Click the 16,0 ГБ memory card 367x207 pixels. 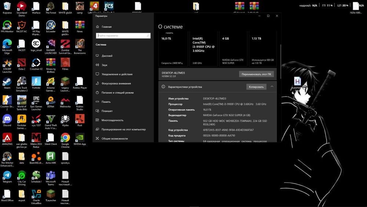coord(173,49)
